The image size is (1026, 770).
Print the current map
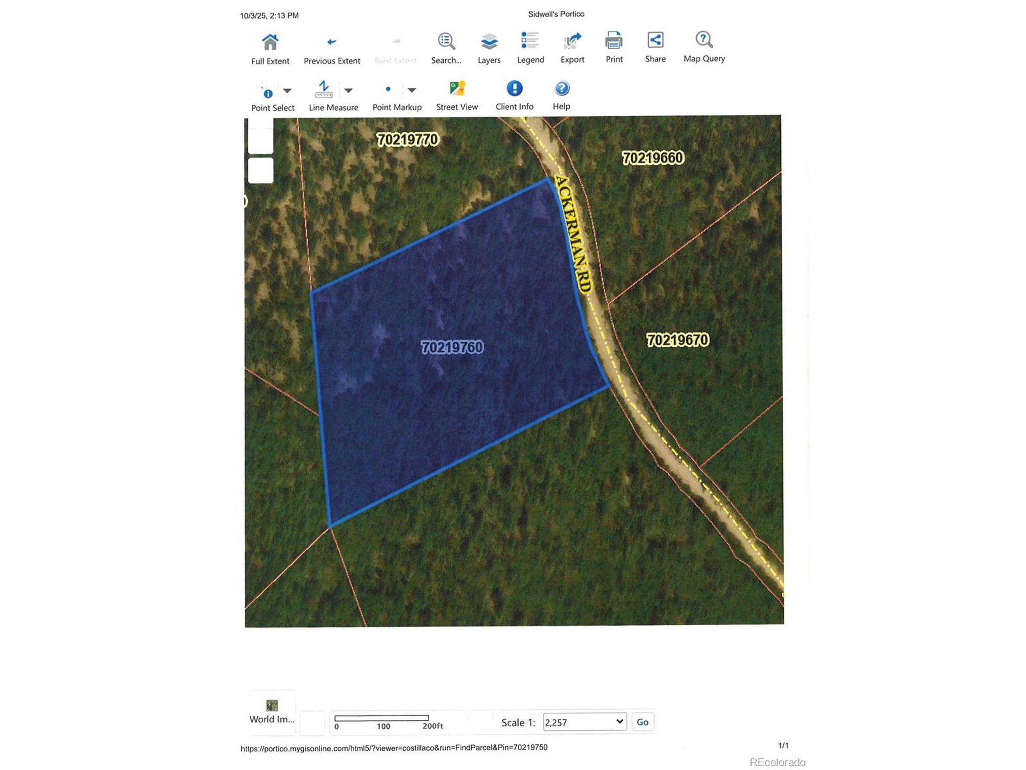pyautogui.click(x=614, y=41)
